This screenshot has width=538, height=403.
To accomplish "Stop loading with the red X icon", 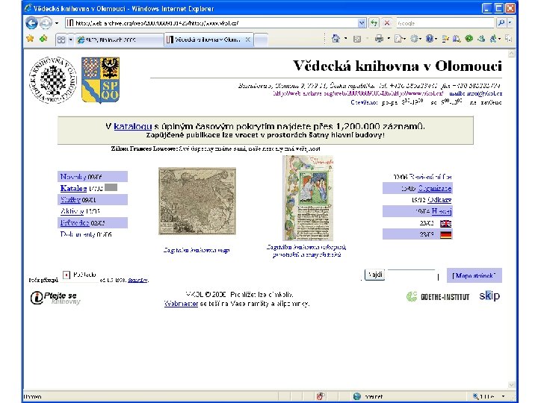I will [387, 23].
